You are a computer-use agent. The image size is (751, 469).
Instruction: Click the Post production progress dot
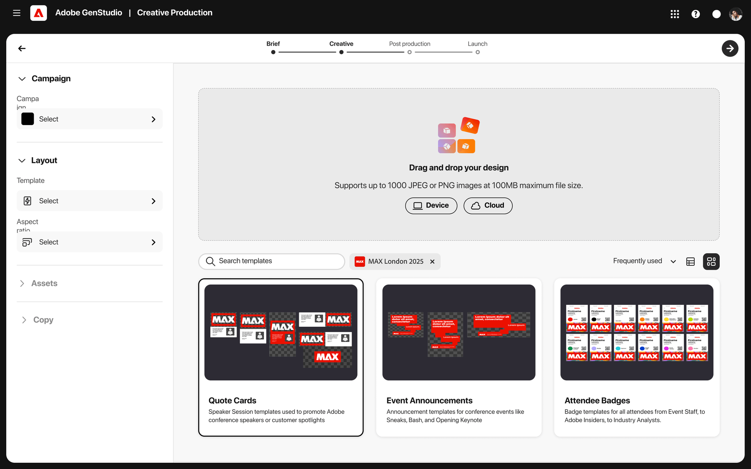(410, 52)
